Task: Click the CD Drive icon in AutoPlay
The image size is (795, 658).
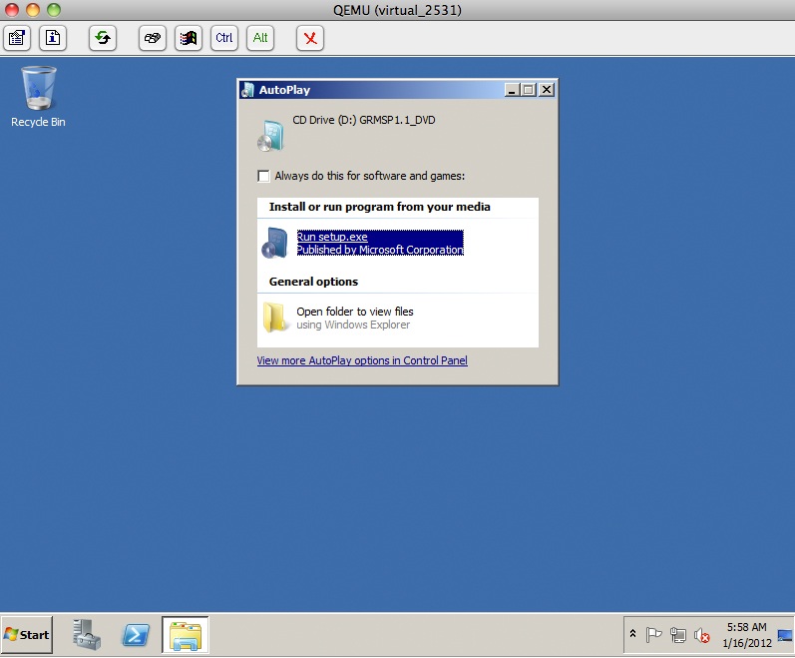Action: pos(270,136)
